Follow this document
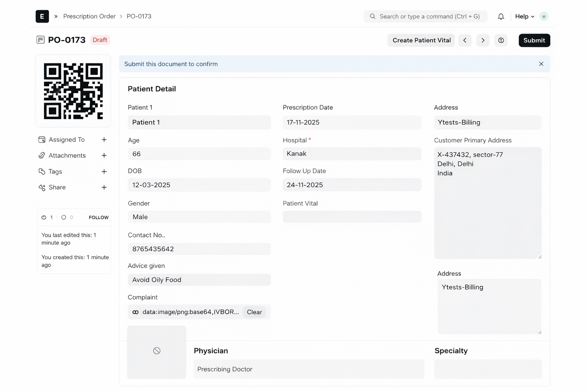 click(99, 217)
